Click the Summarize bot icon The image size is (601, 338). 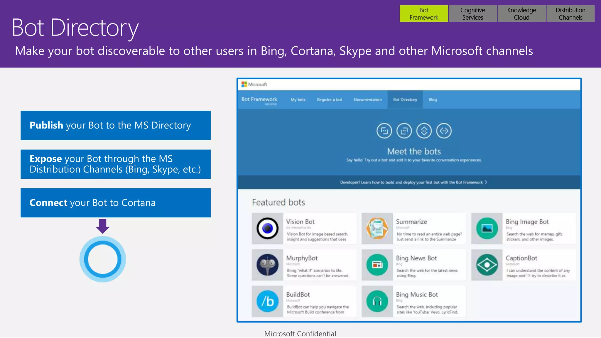point(377,229)
